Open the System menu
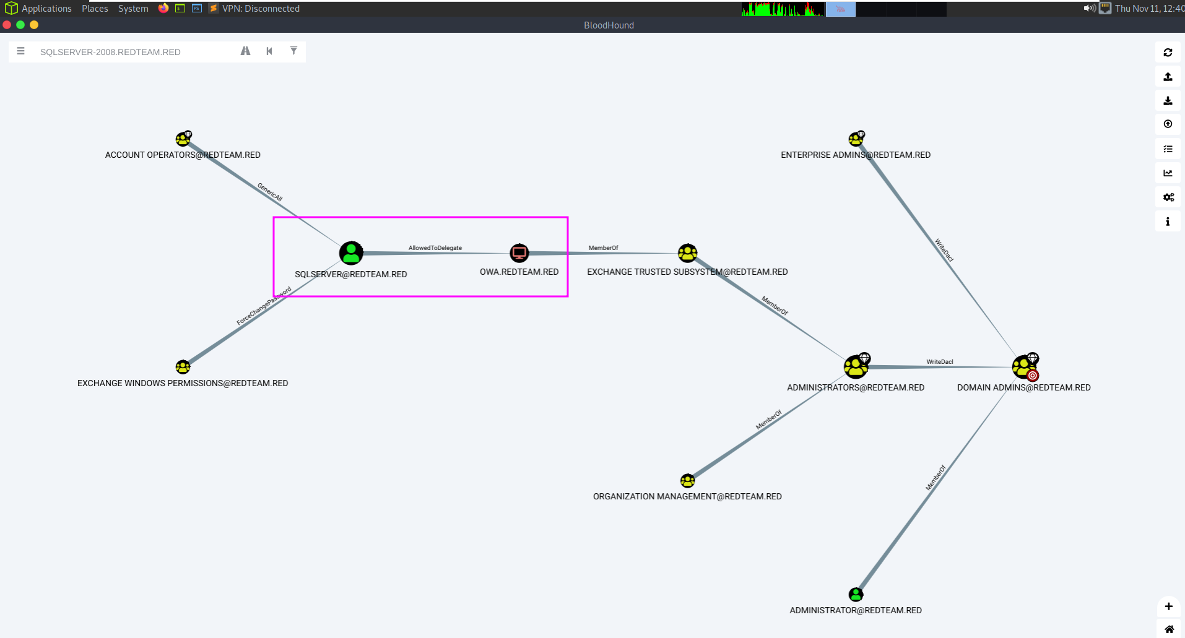This screenshot has height=638, width=1185. 133,9
